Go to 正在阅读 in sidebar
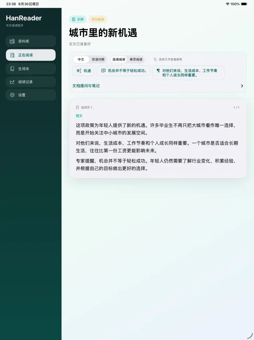The width and height of the screenshot is (254, 340). tap(31, 55)
